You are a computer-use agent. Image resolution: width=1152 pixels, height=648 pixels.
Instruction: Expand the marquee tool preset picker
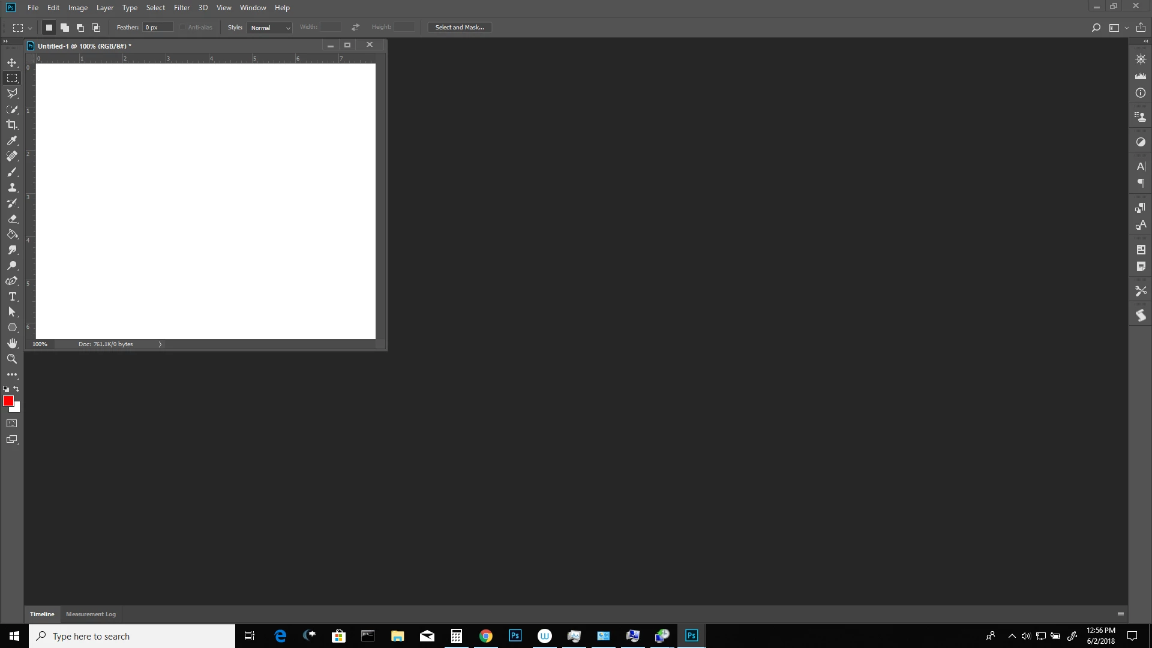click(x=29, y=28)
